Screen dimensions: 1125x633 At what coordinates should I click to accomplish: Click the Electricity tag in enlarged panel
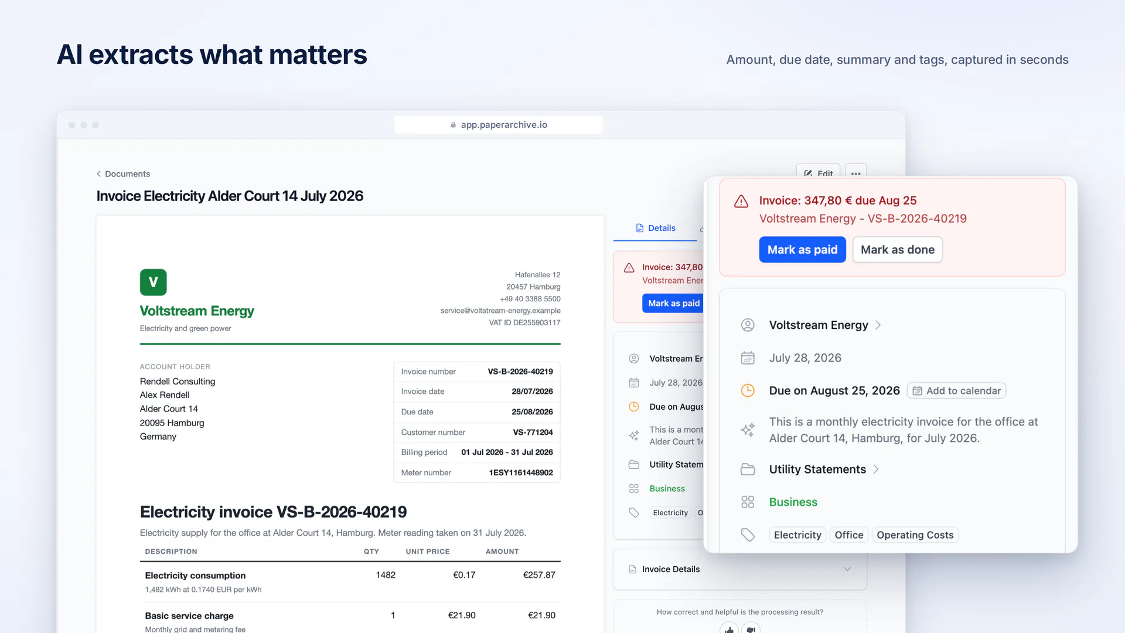[797, 535]
